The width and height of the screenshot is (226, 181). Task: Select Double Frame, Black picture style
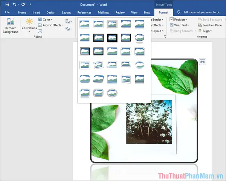[x=98, y=38]
